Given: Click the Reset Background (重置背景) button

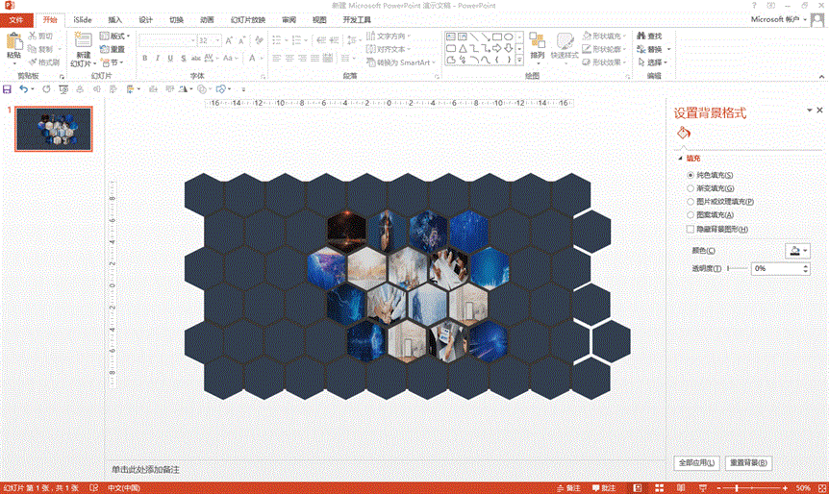Looking at the screenshot, I should click(x=748, y=463).
